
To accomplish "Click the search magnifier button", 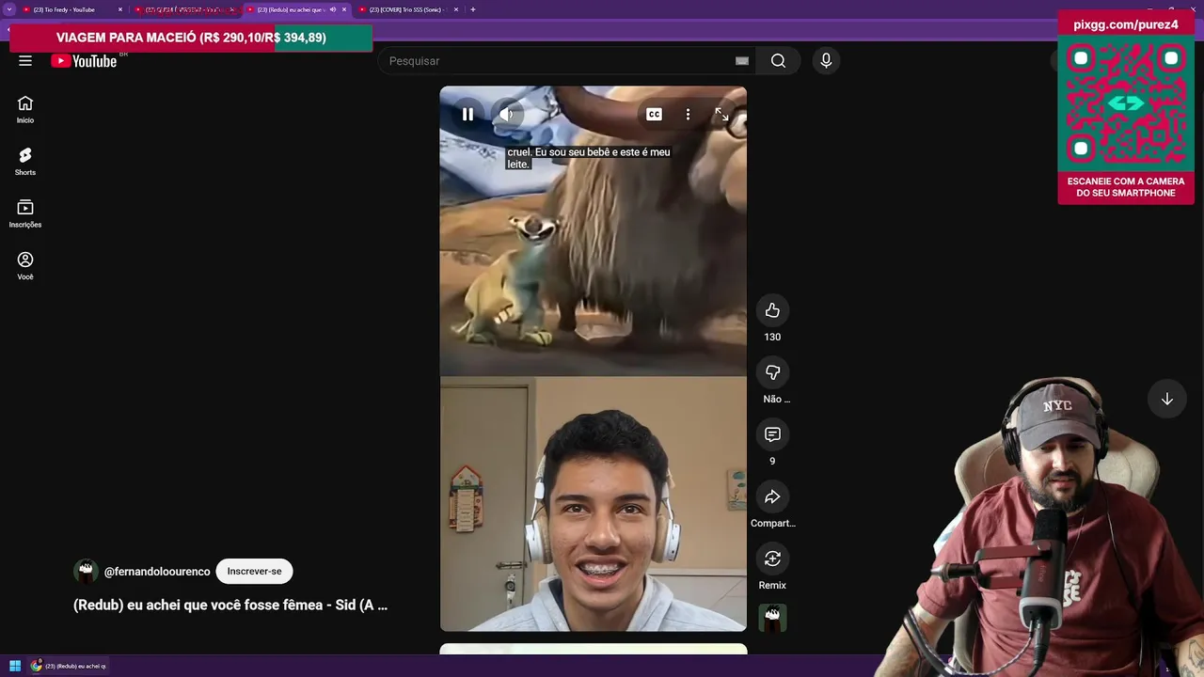I will tap(778, 61).
